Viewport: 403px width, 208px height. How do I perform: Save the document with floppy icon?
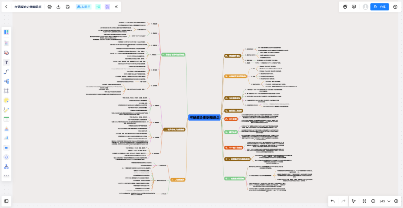[x=68, y=7]
